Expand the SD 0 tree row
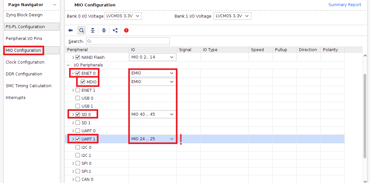Image resolution: width=370 pixels, height=183 pixels. 73,114
